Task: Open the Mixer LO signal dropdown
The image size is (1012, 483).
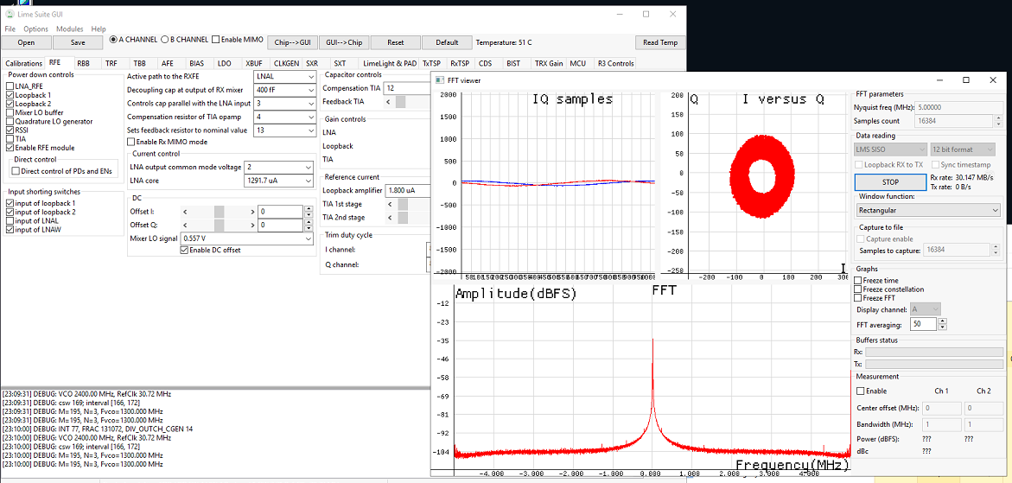Action: click(245, 238)
